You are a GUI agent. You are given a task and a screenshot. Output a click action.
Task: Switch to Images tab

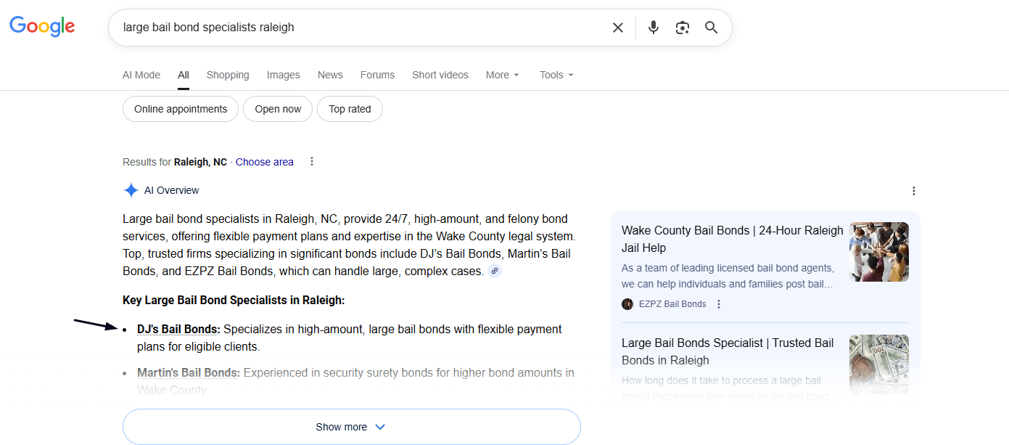pyautogui.click(x=284, y=75)
